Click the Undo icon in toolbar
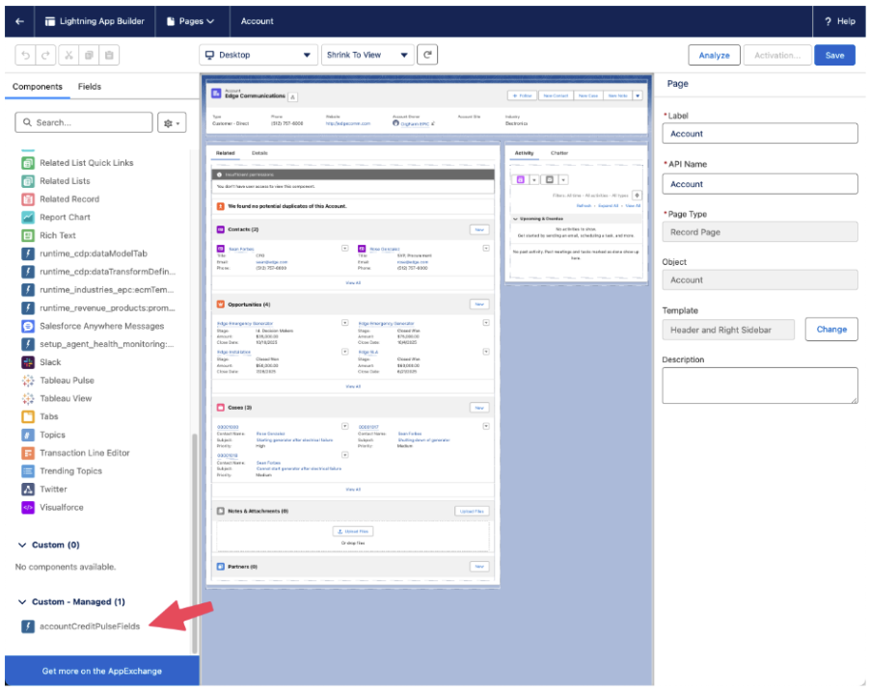The image size is (870, 691). pos(25,55)
